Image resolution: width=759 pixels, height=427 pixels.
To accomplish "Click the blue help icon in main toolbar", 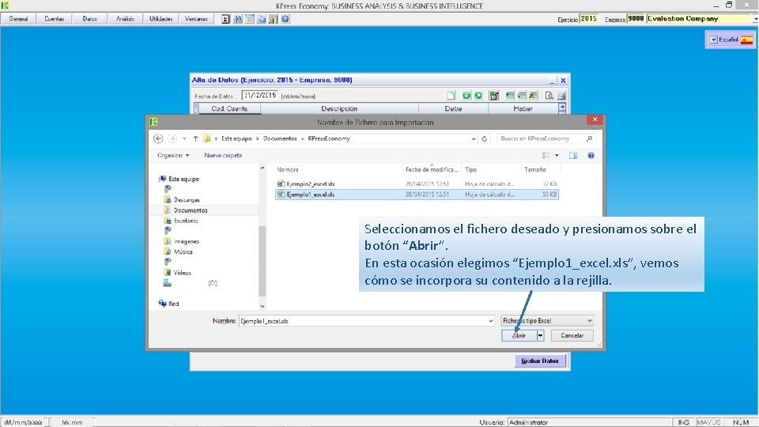I will coord(285,19).
